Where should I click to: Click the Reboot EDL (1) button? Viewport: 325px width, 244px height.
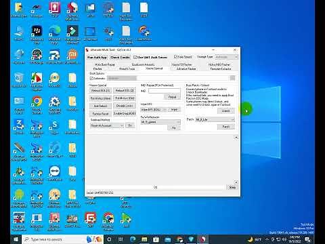(100, 91)
